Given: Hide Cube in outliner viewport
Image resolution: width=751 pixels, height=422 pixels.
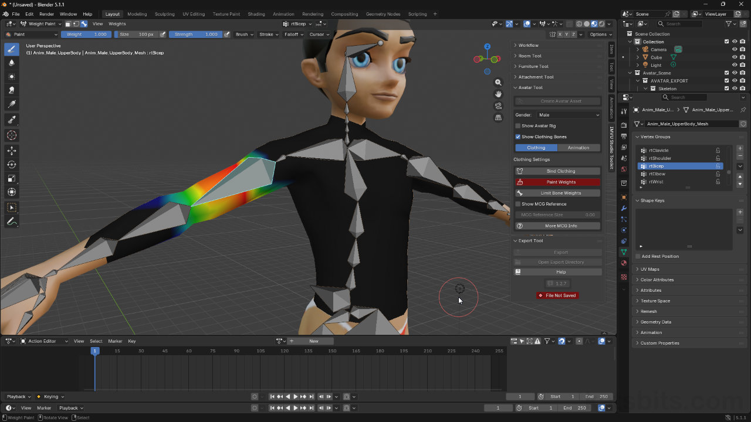Looking at the screenshot, I should (735, 57).
